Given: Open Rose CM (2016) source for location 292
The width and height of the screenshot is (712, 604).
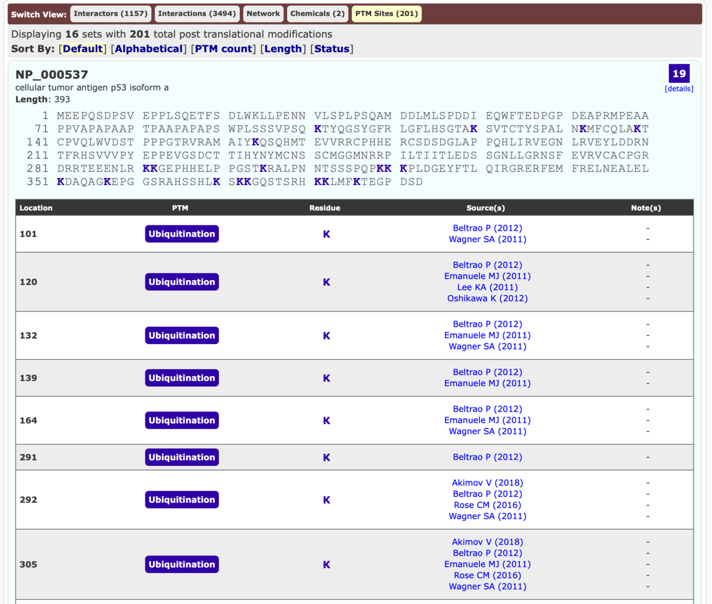Looking at the screenshot, I should tap(488, 505).
